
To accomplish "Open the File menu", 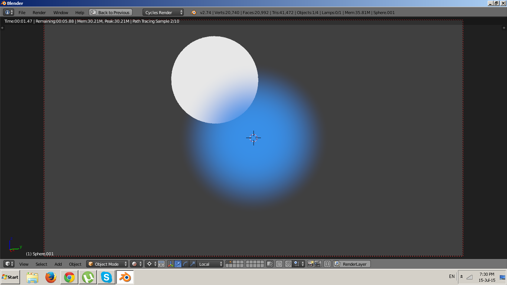I will (22, 13).
